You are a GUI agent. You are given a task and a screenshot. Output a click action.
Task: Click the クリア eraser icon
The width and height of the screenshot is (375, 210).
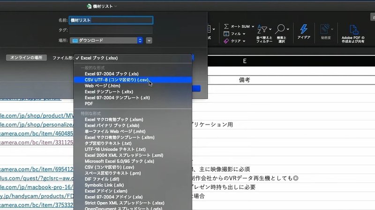tap(226, 41)
